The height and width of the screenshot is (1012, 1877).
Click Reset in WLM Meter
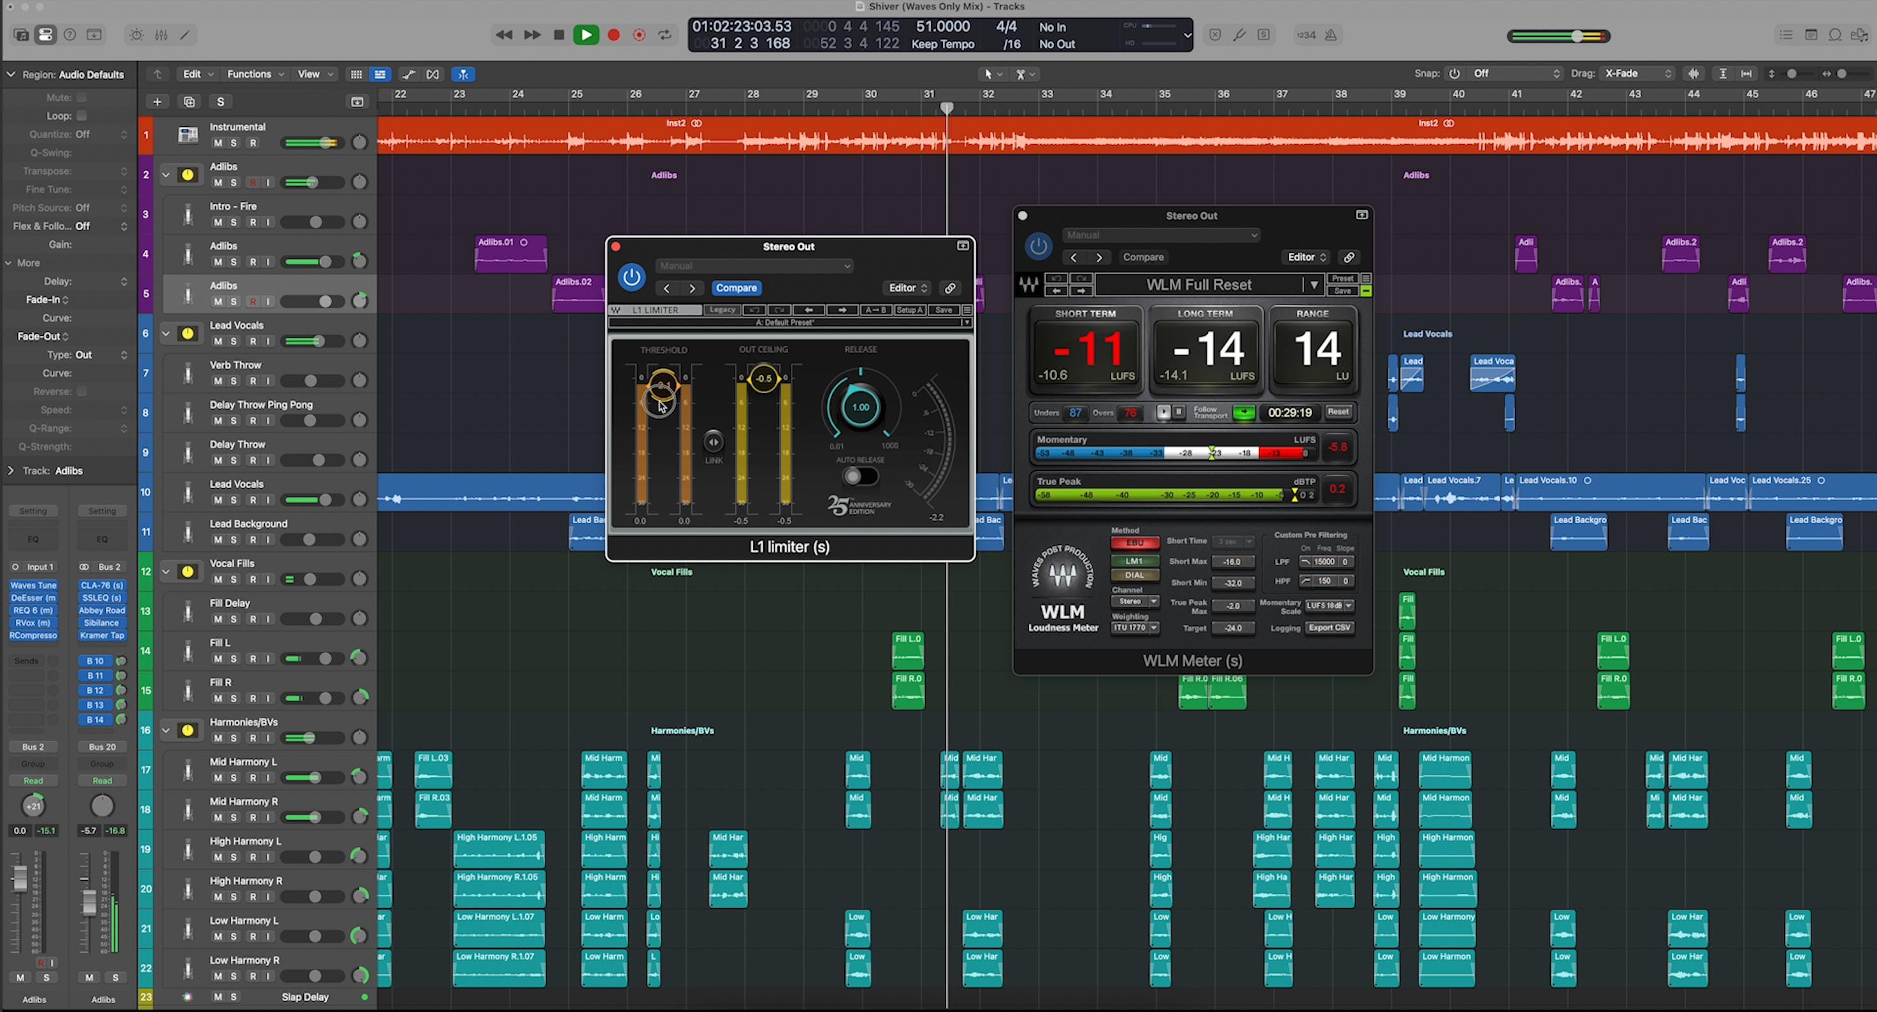[x=1338, y=412]
